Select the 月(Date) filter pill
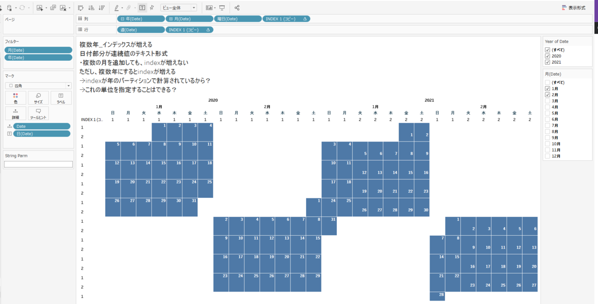 (x=38, y=50)
